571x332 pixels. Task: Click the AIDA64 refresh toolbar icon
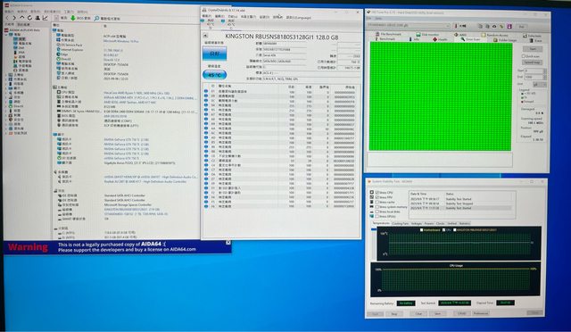point(29,18)
